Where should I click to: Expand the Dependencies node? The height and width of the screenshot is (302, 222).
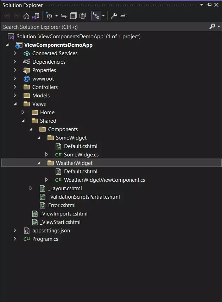pos(15,62)
